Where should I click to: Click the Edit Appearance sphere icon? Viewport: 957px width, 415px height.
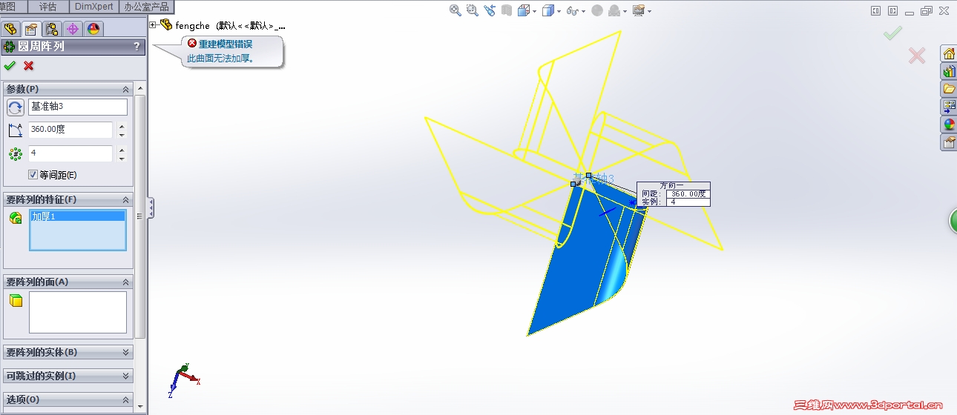coord(597,11)
